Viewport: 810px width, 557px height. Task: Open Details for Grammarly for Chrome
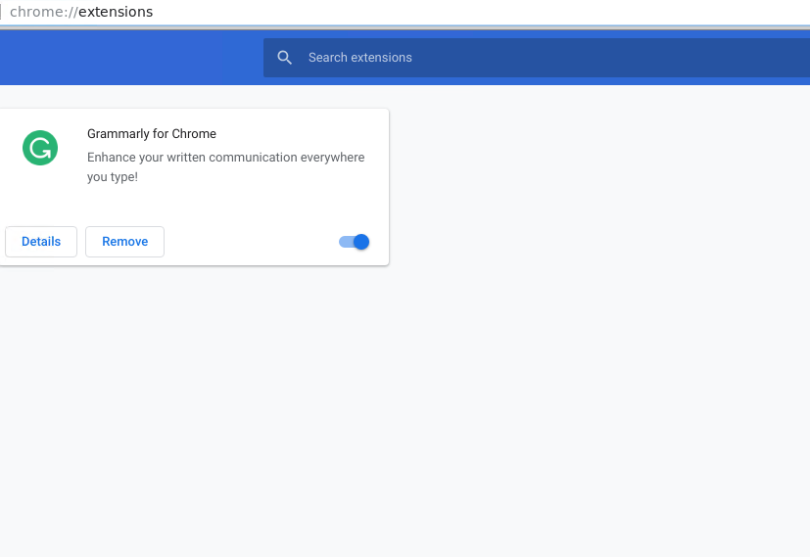point(41,242)
